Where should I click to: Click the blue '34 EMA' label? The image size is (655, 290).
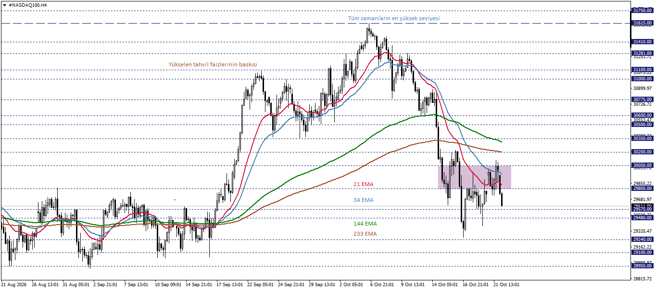pyautogui.click(x=363, y=200)
